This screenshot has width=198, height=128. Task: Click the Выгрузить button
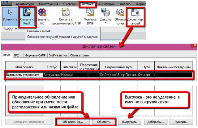129,122
